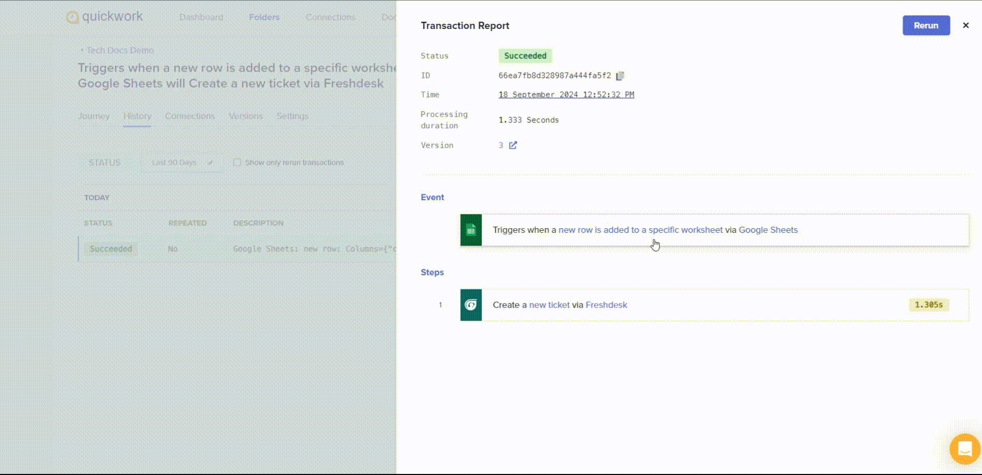Screen dimensions: 982x475
Task: Click the Google Sheets new row description text
Action: click(x=315, y=249)
